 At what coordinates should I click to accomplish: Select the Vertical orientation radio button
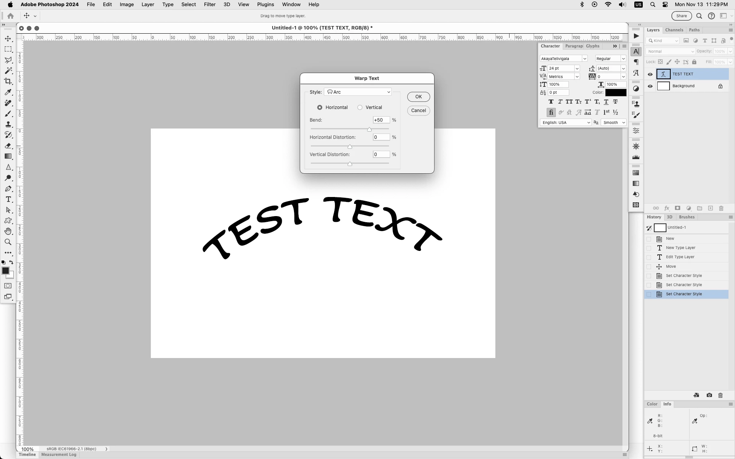(x=360, y=107)
